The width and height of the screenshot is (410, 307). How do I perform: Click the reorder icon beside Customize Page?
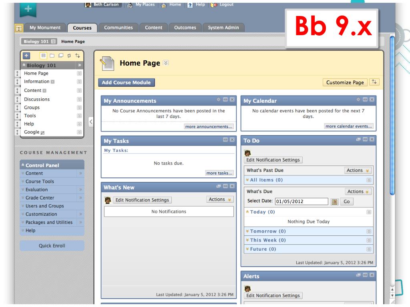[374, 82]
